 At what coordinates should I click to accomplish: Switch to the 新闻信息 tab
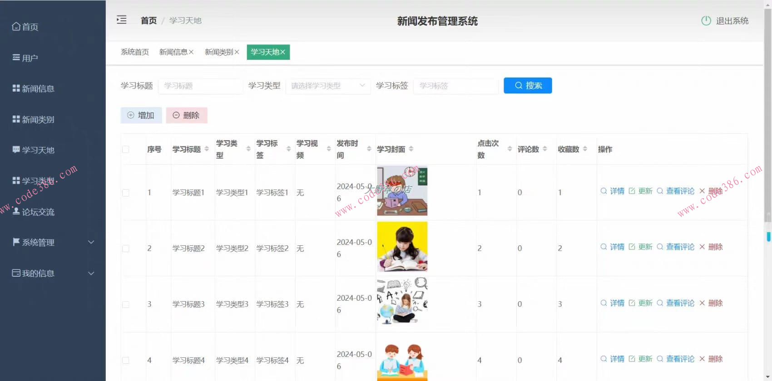173,52
